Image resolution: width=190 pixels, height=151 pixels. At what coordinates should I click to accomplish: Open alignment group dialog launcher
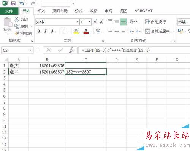point(174,41)
